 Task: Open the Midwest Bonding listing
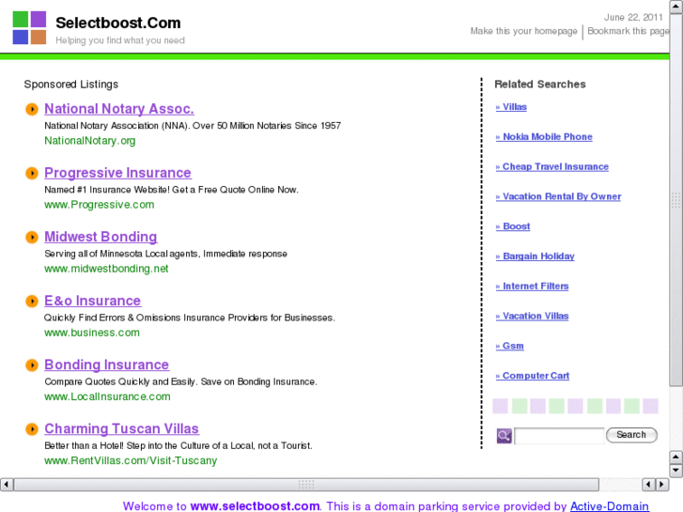click(101, 237)
